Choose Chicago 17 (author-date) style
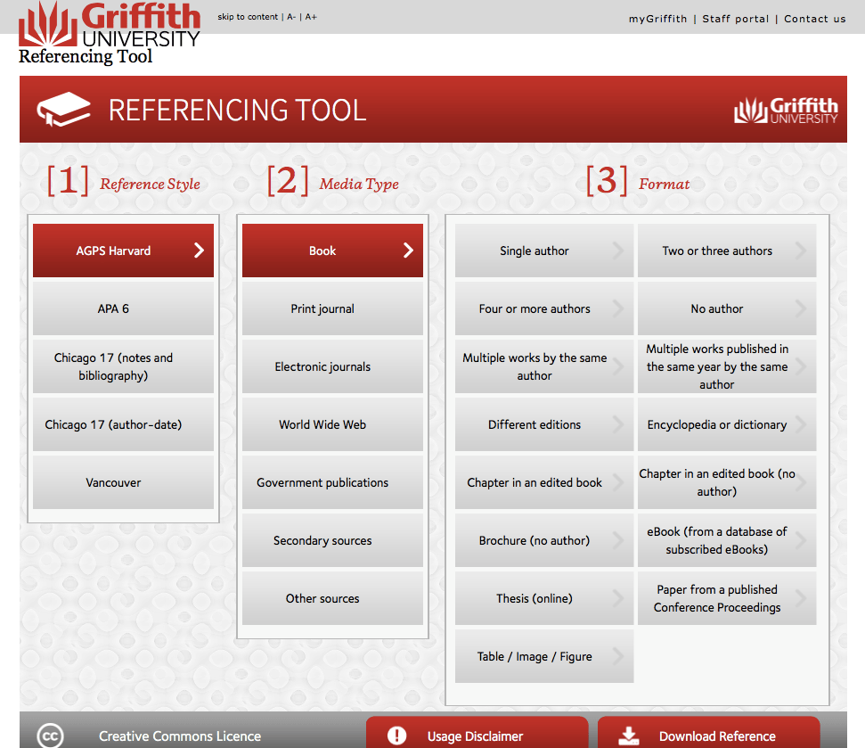The image size is (865, 748). (x=123, y=424)
